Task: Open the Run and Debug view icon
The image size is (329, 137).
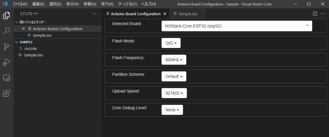Action: [x=7, y=62]
